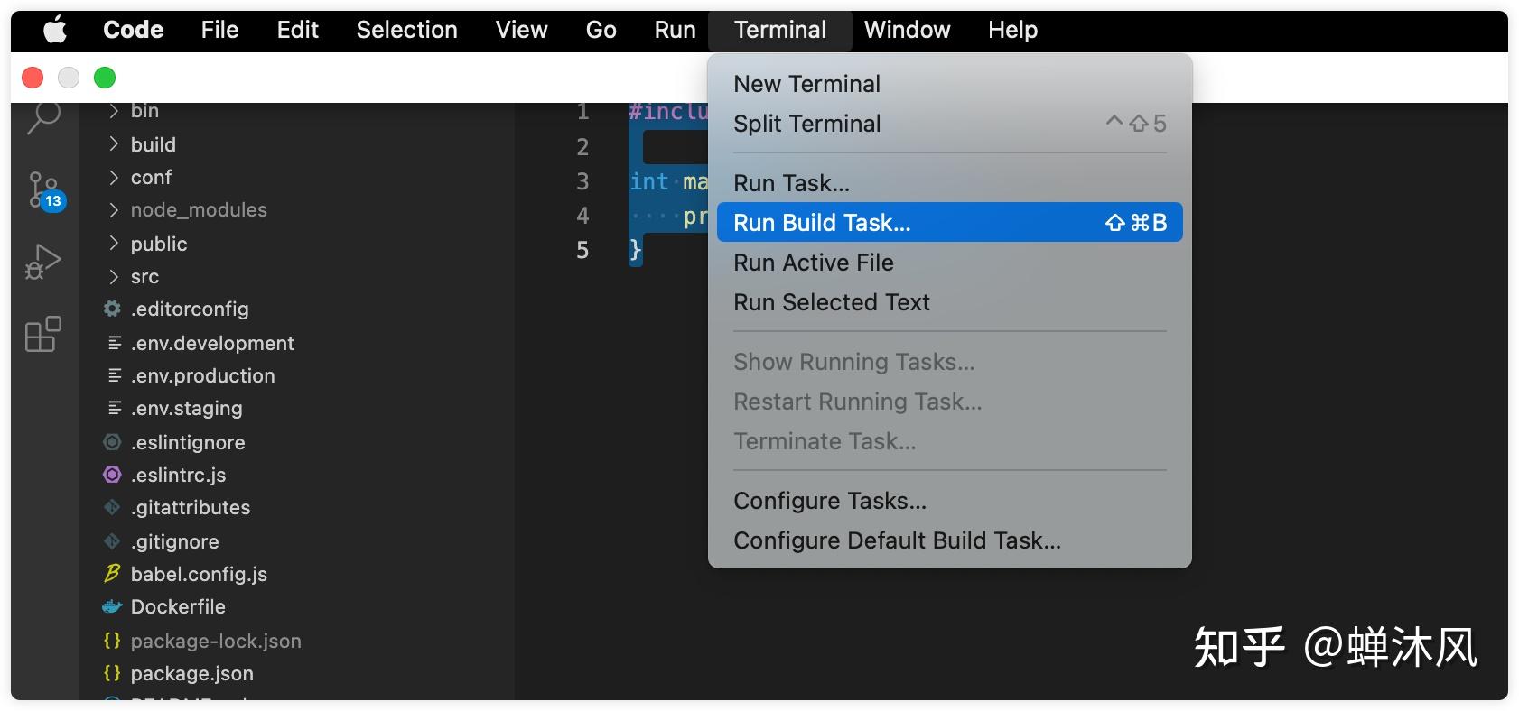
Task: Open the .env.production file
Action: [202, 376]
